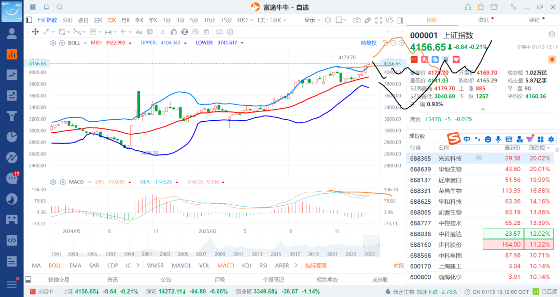Open account profile icon in left sidebar
560x297 pixels.
[x=12, y=33]
